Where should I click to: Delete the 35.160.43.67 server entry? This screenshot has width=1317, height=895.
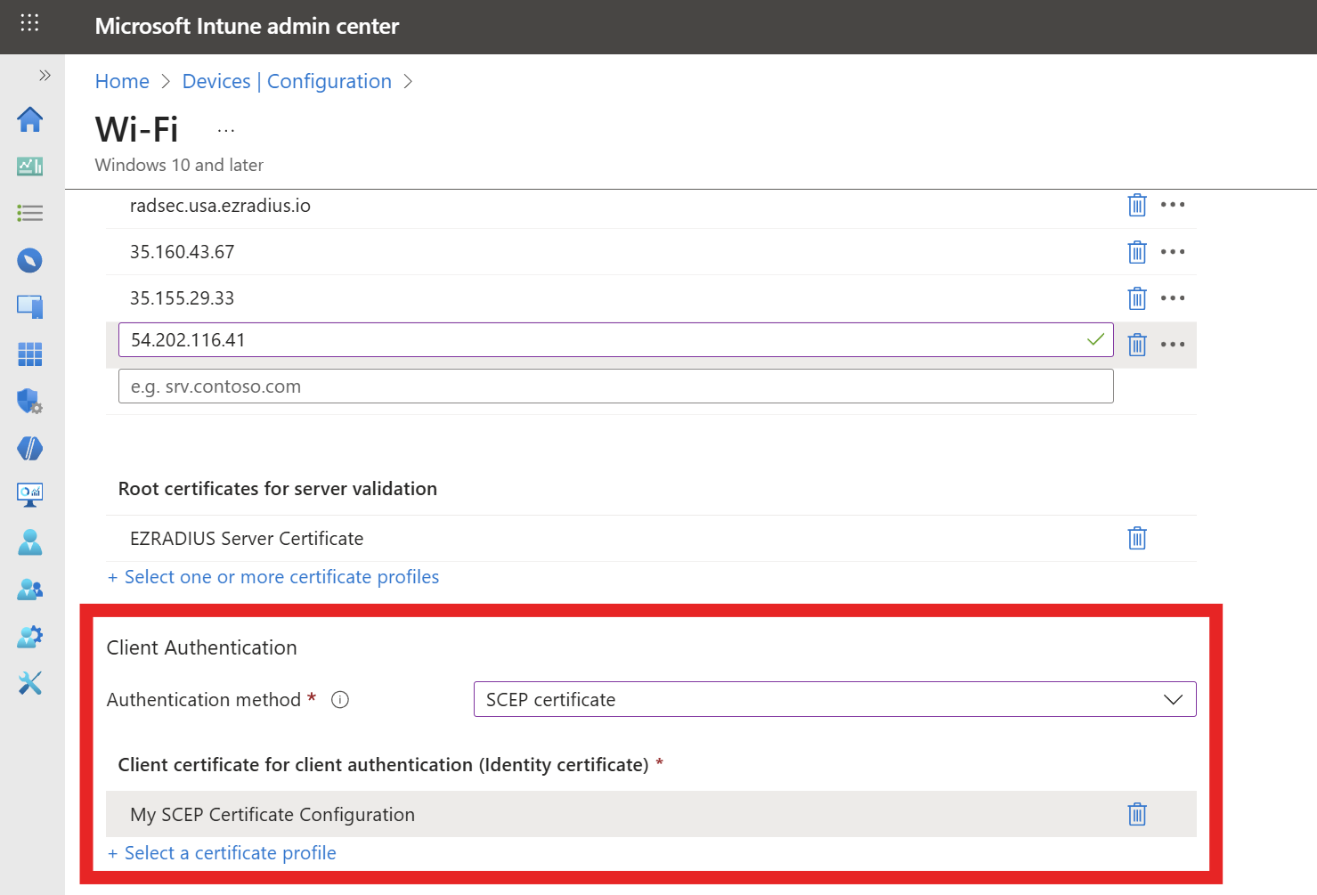tap(1137, 252)
